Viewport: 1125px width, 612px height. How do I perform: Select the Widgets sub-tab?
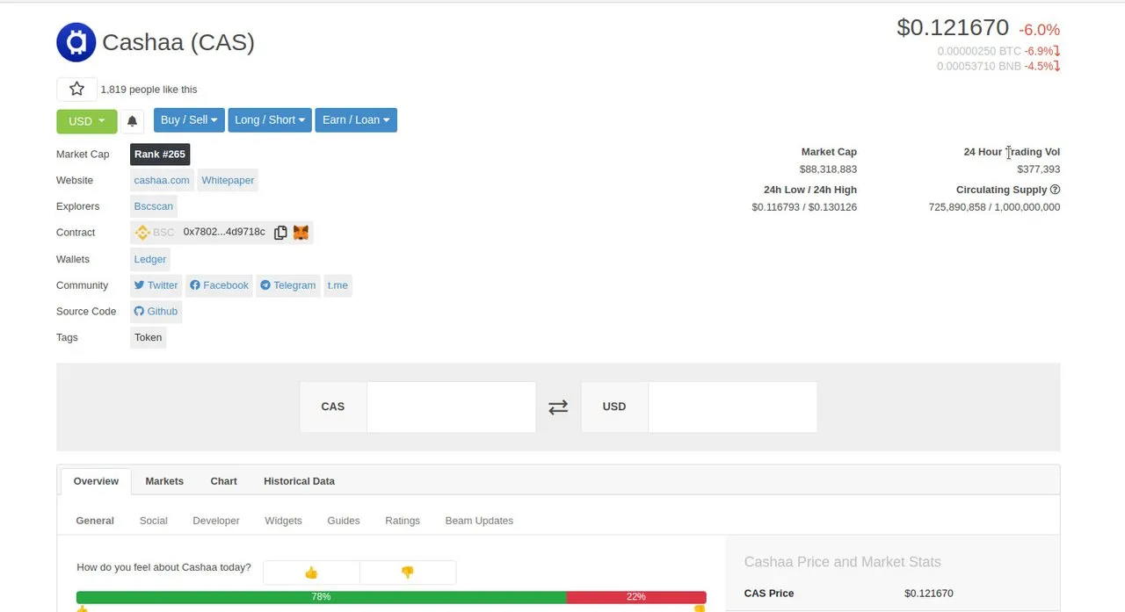[283, 521]
